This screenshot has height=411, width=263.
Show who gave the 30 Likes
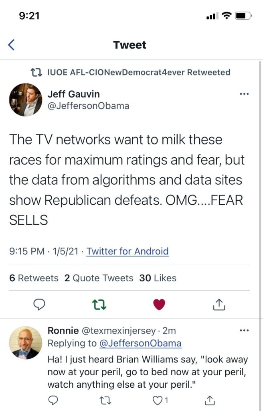pyautogui.click(x=158, y=278)
